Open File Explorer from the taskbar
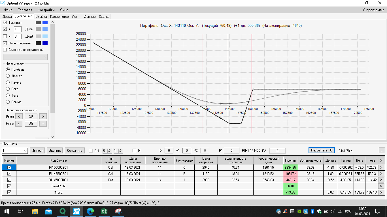 [x=35, y=211]
